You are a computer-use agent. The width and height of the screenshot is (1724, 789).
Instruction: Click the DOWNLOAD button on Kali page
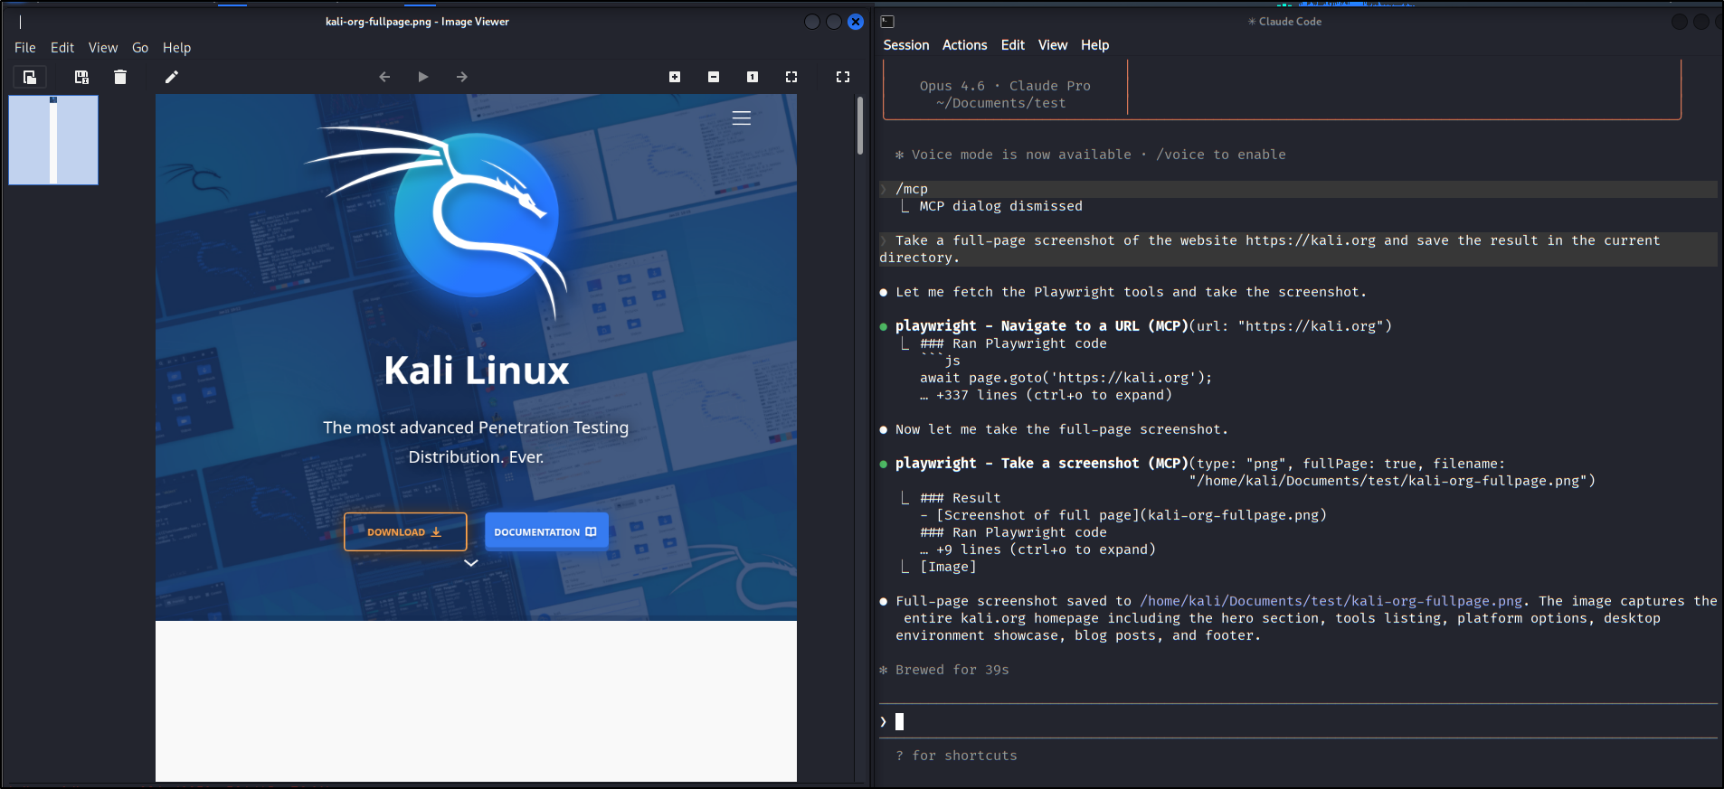[405, 532]
